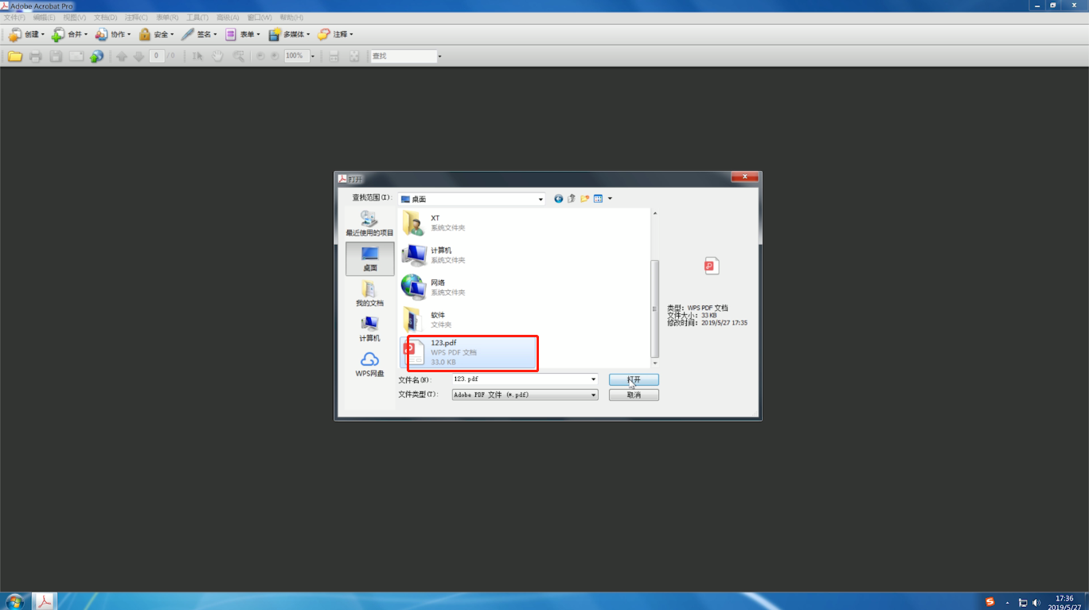Click the 取消 (Cancel) button
1089x610 pixels.
[x=634, y=394]
